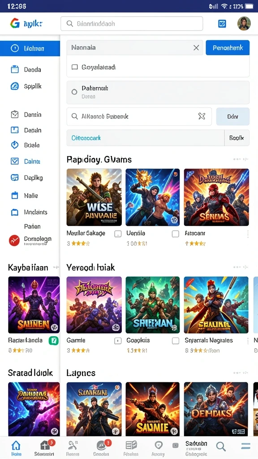Viewport: 258px width, 459px height.
Task: Open the Google logo in the header
Action: pos(15,23)
